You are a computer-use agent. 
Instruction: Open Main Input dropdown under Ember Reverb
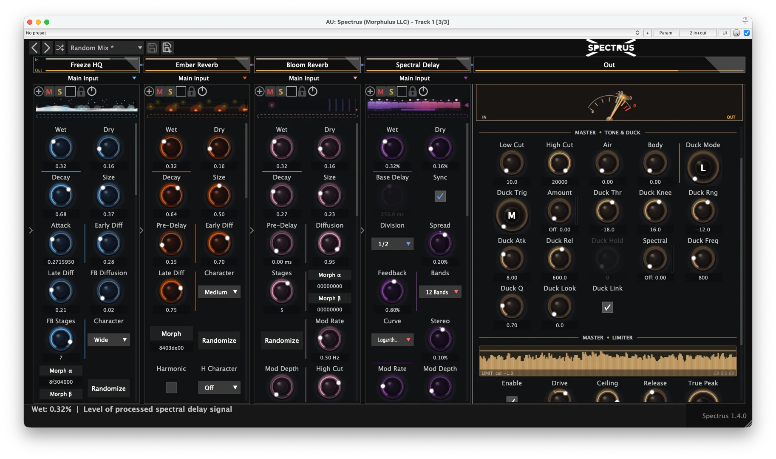(x=197, y=78)
